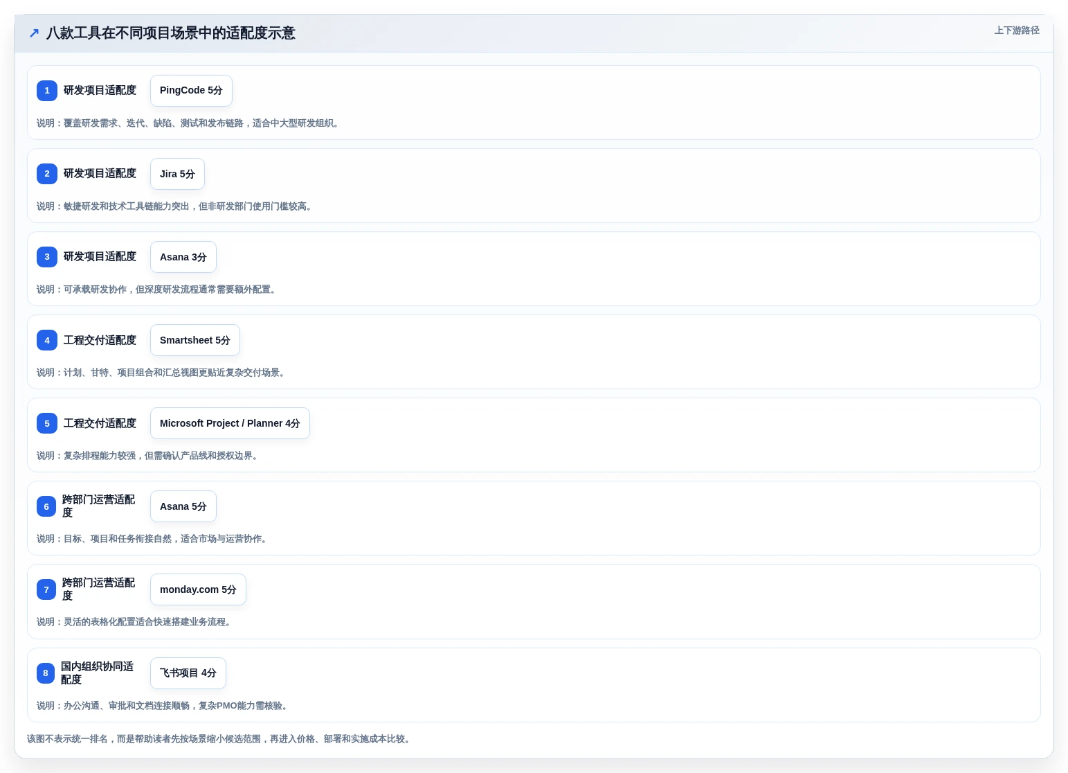Click description starting 灵活的表格化配置
This screenshot has width=1068, height=773.
coord(135,622)
